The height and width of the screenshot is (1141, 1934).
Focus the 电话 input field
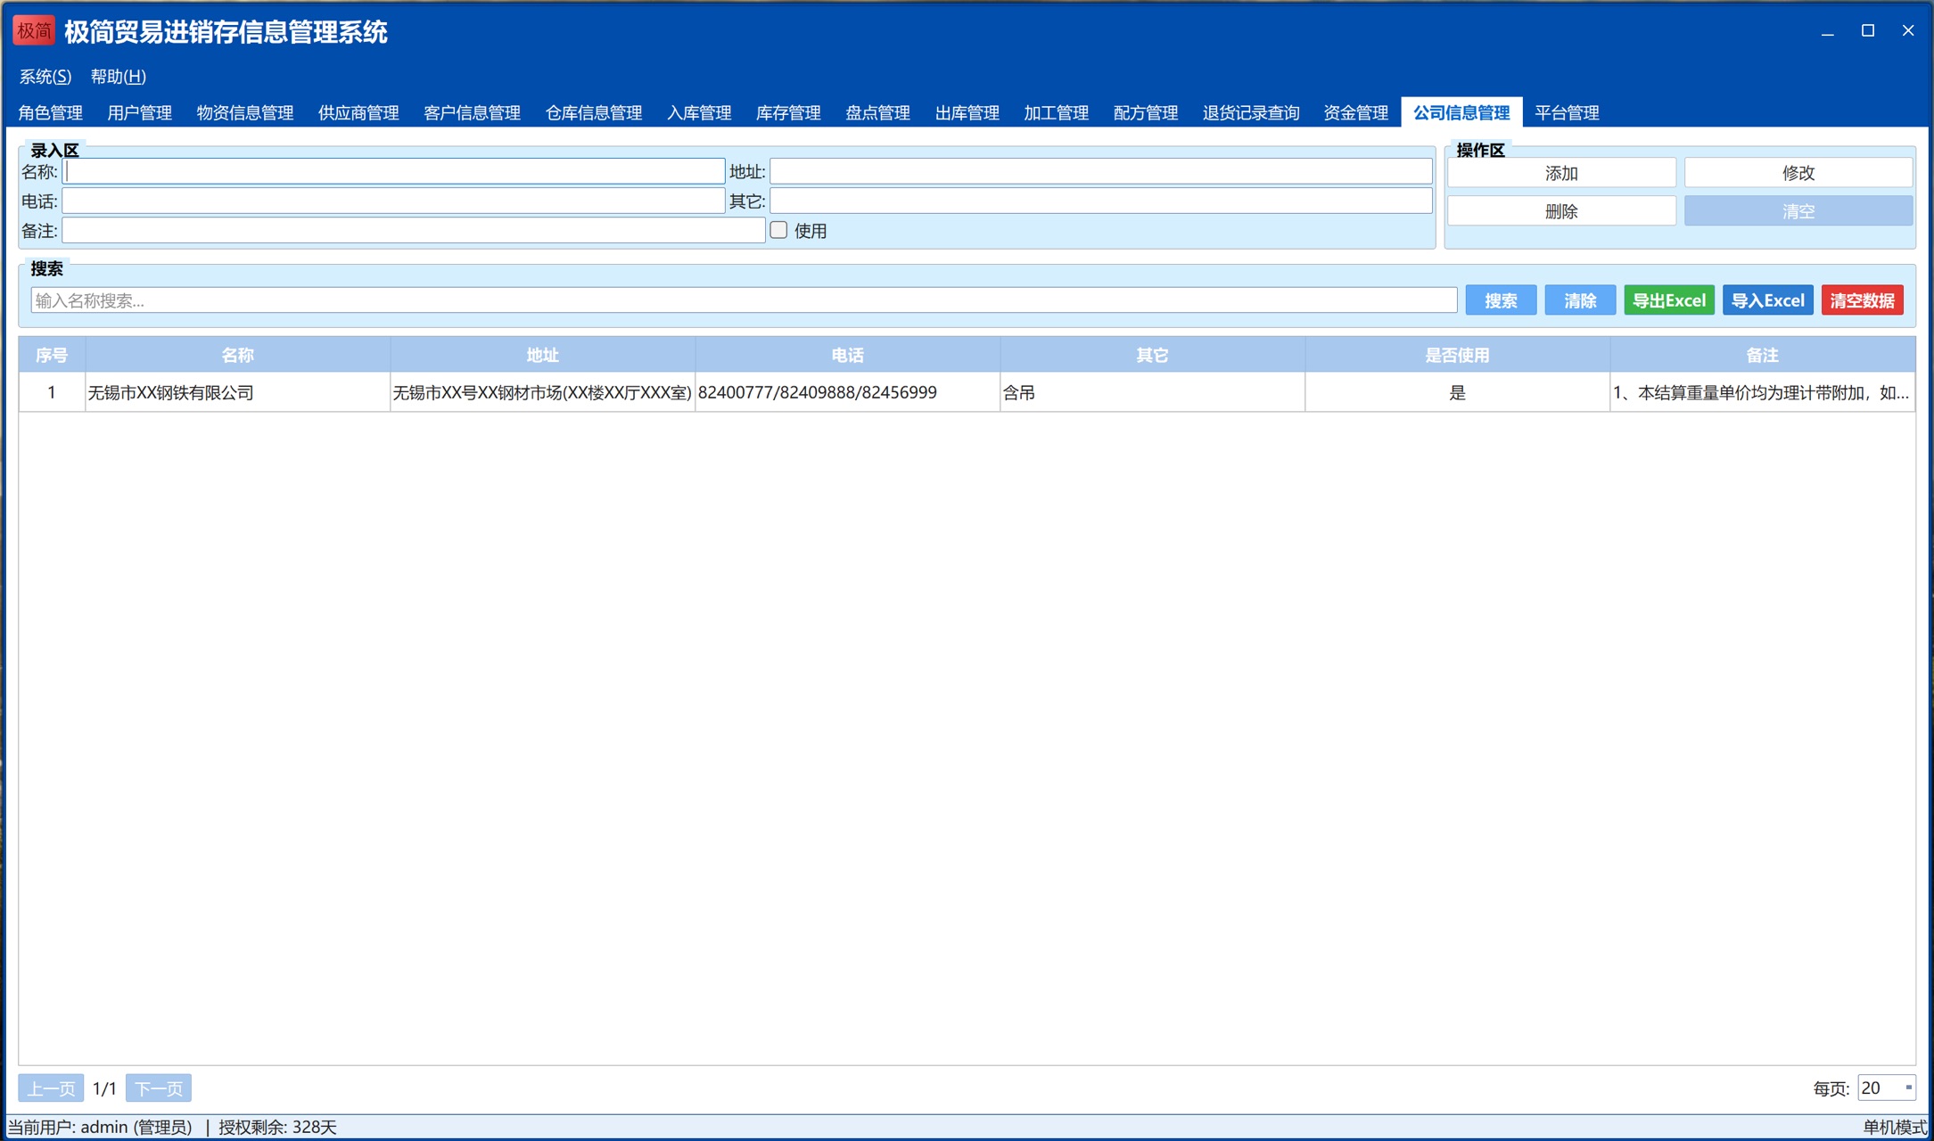[393, 201]
